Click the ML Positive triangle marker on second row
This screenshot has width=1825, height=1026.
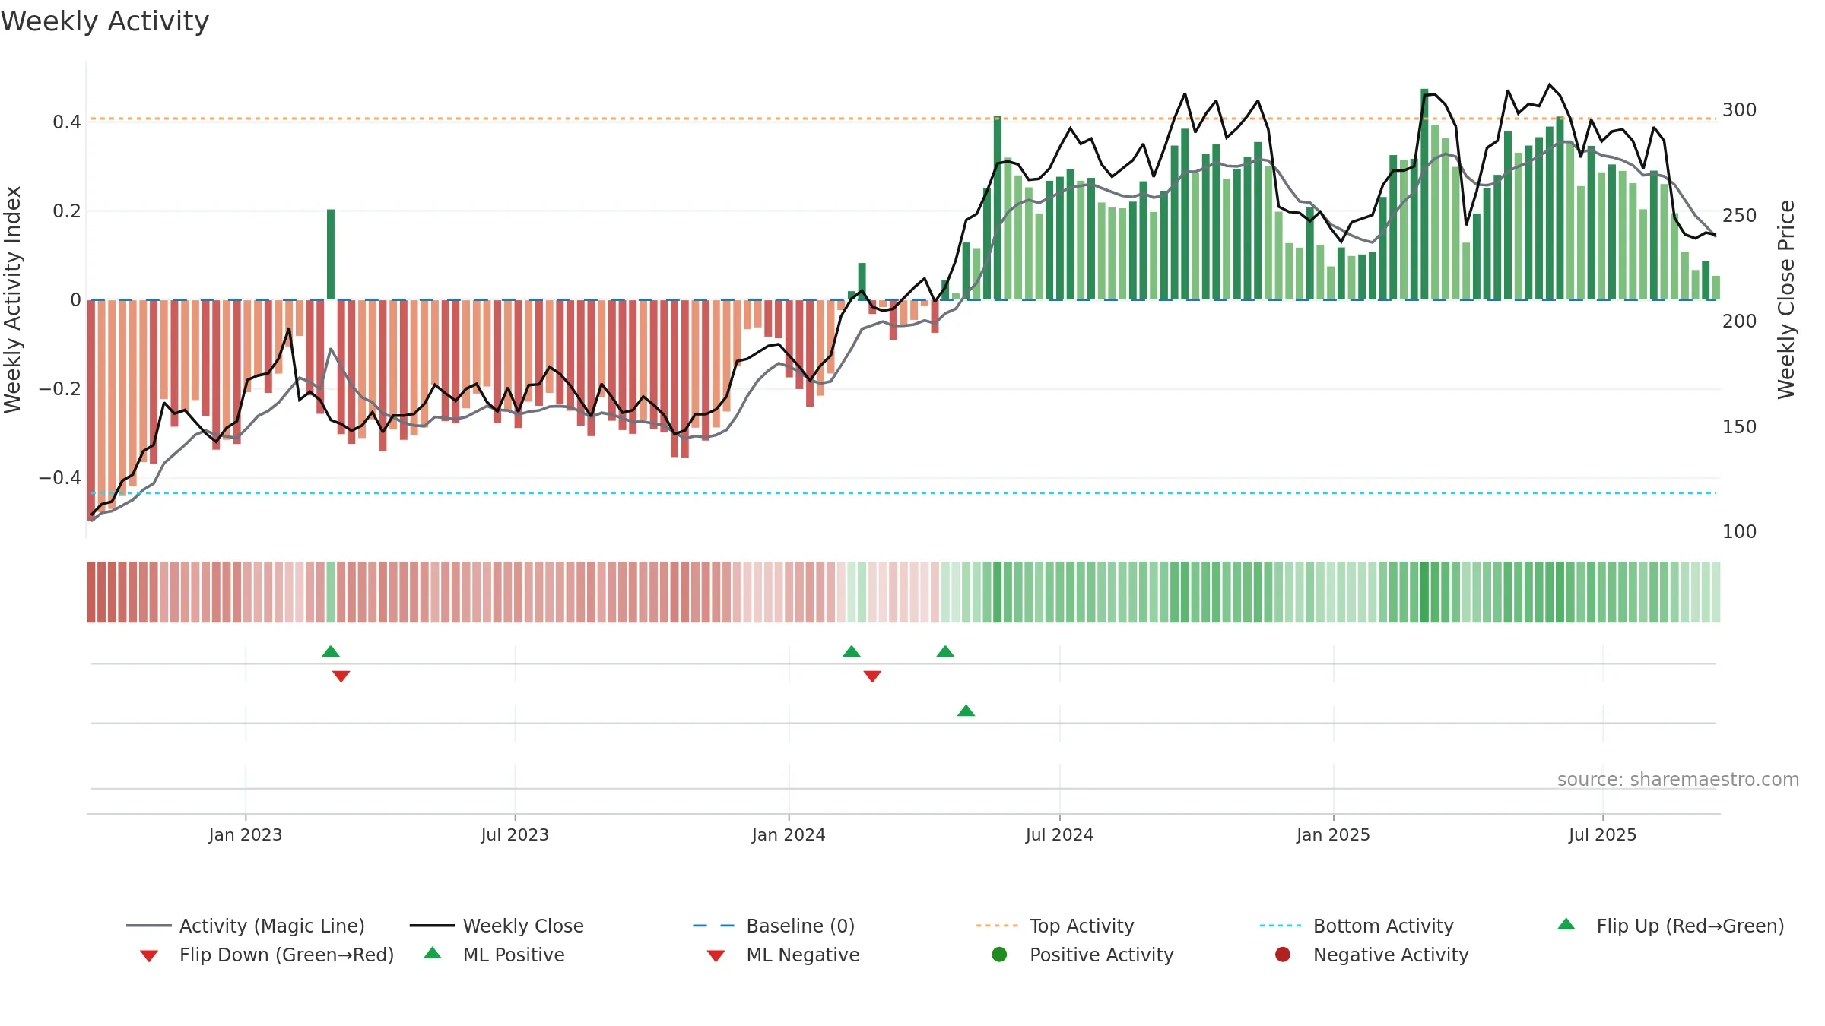[x=966, y=711]
